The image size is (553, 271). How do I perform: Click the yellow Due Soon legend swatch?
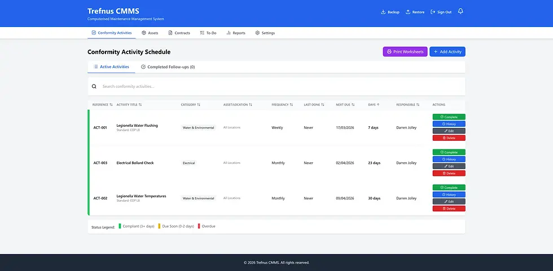(x=159, y=226)
